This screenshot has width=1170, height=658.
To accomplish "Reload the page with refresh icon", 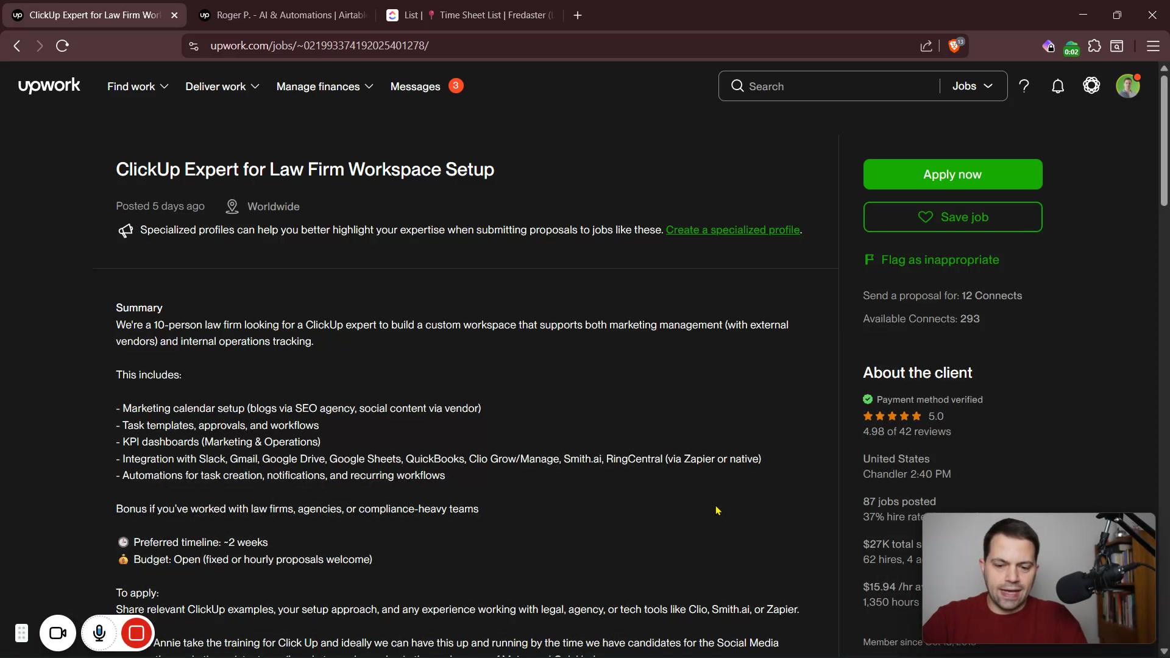I will click(62, 46).
